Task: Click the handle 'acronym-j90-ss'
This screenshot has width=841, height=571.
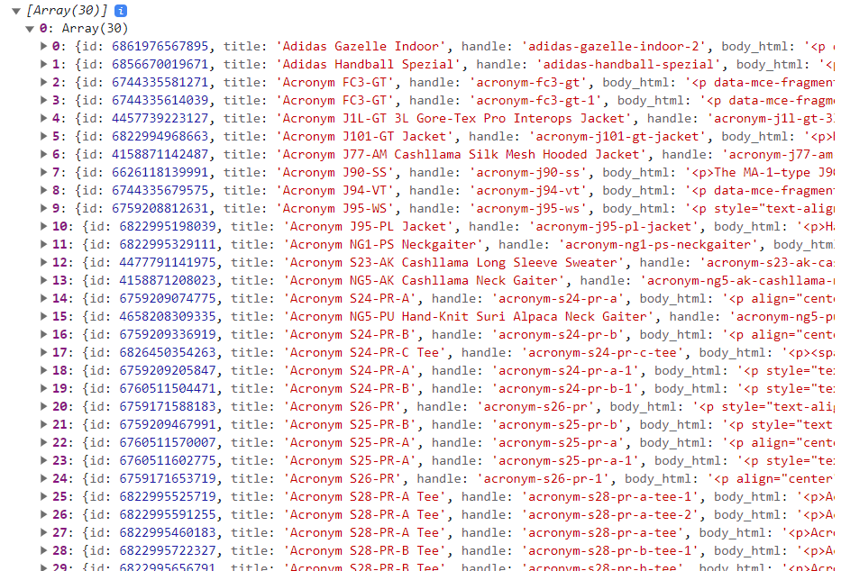Action: click(x=529, y=173)
